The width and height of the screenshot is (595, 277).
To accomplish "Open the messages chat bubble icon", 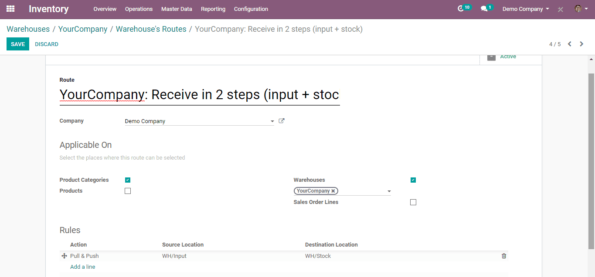I will tap(486, 8).
